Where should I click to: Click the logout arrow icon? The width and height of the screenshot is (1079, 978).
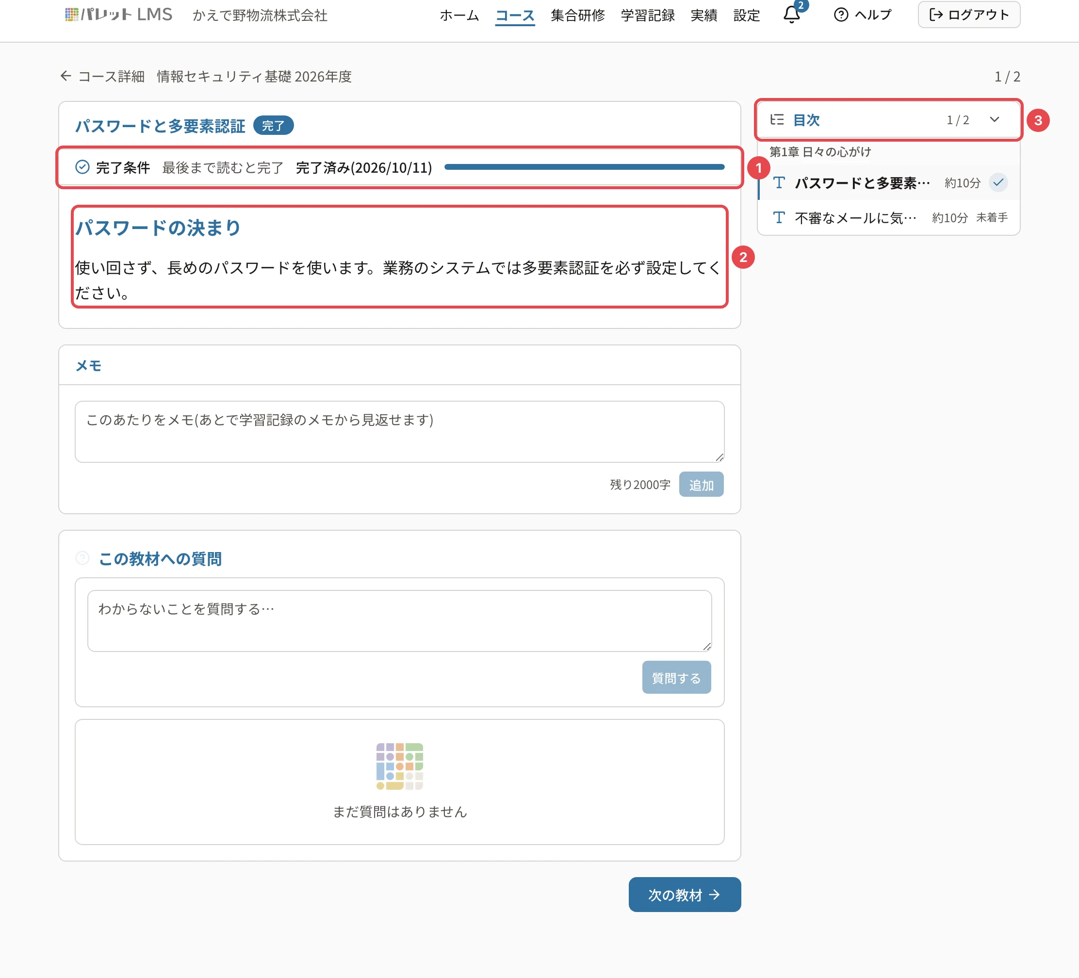[935, 15]
